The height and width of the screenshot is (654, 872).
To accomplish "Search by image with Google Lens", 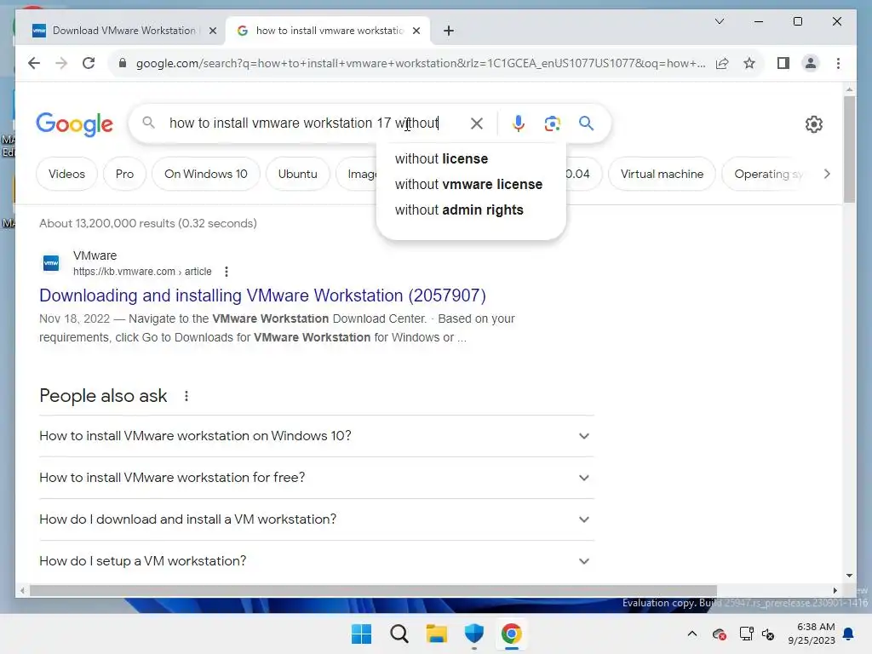I will tap(552, 123).
